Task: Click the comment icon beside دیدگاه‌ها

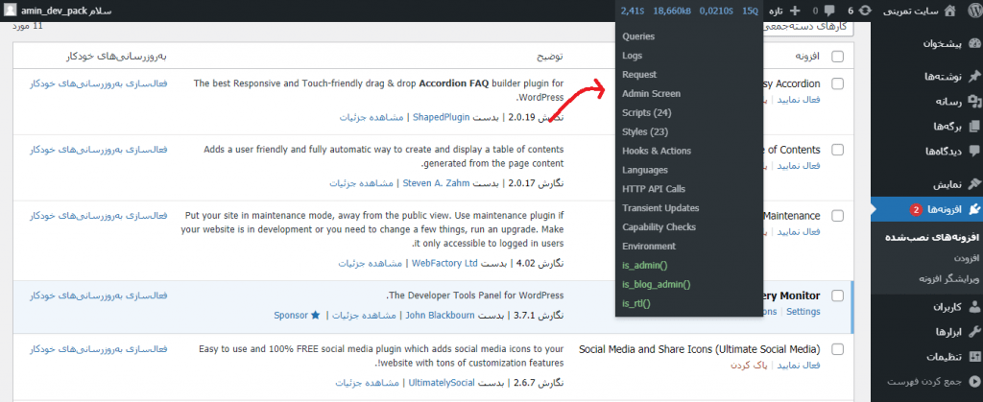Action: [973, 151]
